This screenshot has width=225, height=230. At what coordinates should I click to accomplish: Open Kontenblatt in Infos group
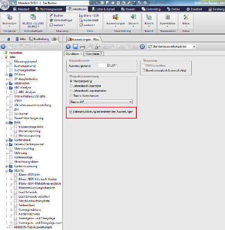click(x=89, y=20)
